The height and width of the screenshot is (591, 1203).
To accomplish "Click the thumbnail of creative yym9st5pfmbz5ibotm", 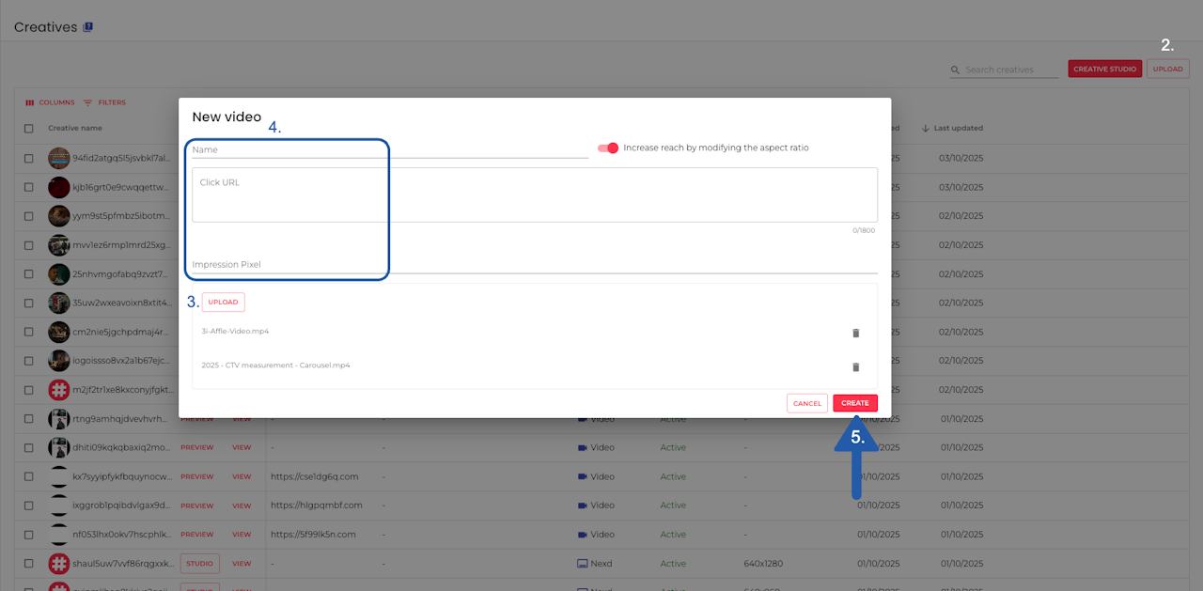I will 59,216.
